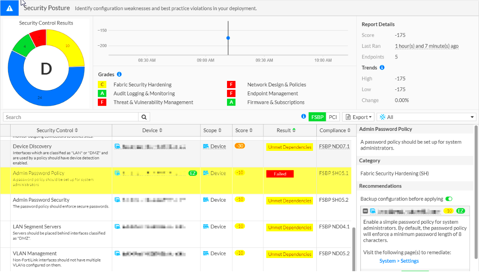Screen dimensions: 479x272
Task: Click the device icon in Admin Password Policy row
Action: point(117,173)
